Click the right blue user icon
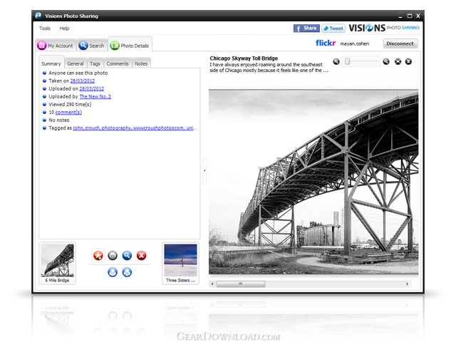The width and height of the screenshot is (456, 342). point(127,271)
